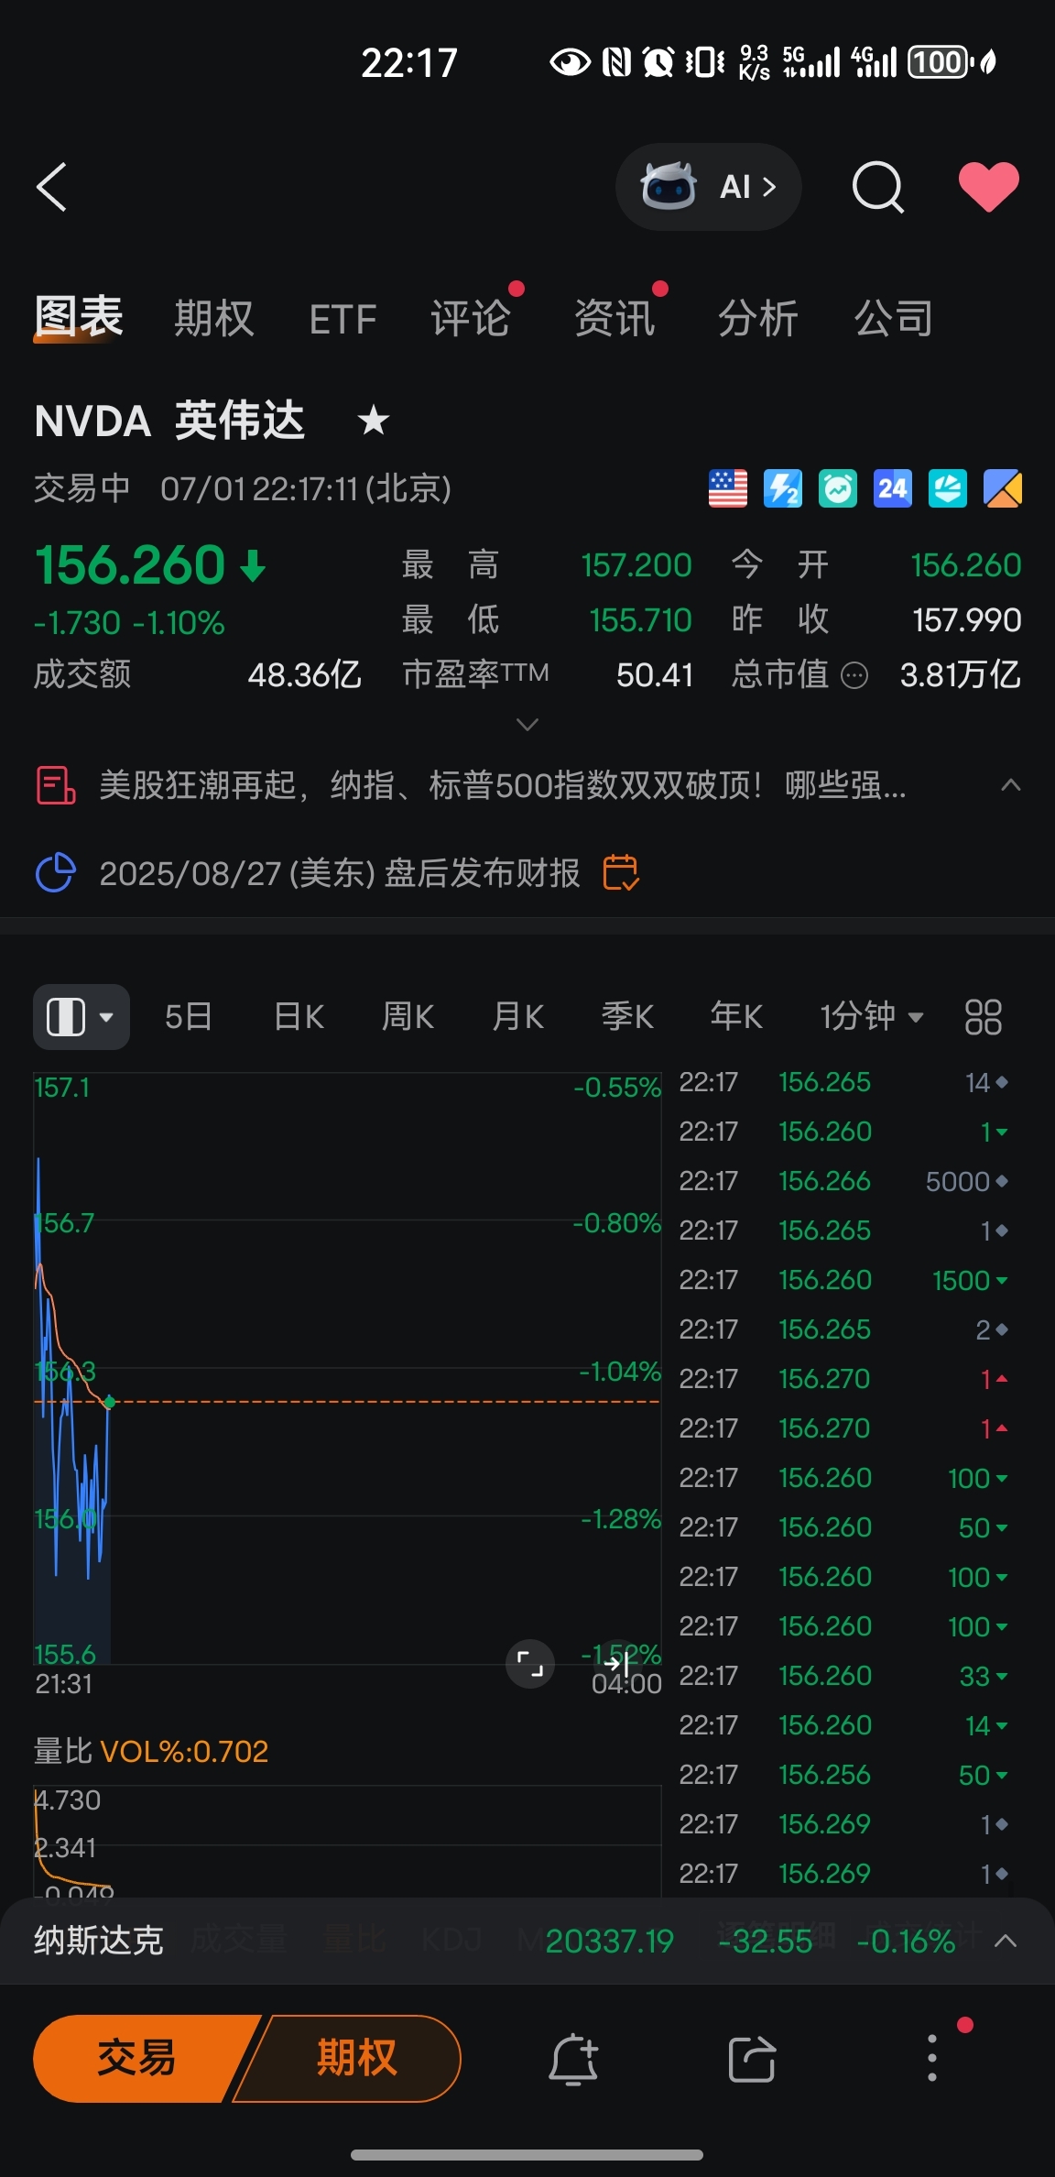Switch to the 图表 tab
This screenshot has height=2177, width=1055.
click(78, 318)
